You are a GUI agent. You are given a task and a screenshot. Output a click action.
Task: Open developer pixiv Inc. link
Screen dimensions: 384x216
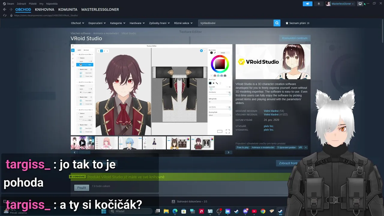(268, 126)
